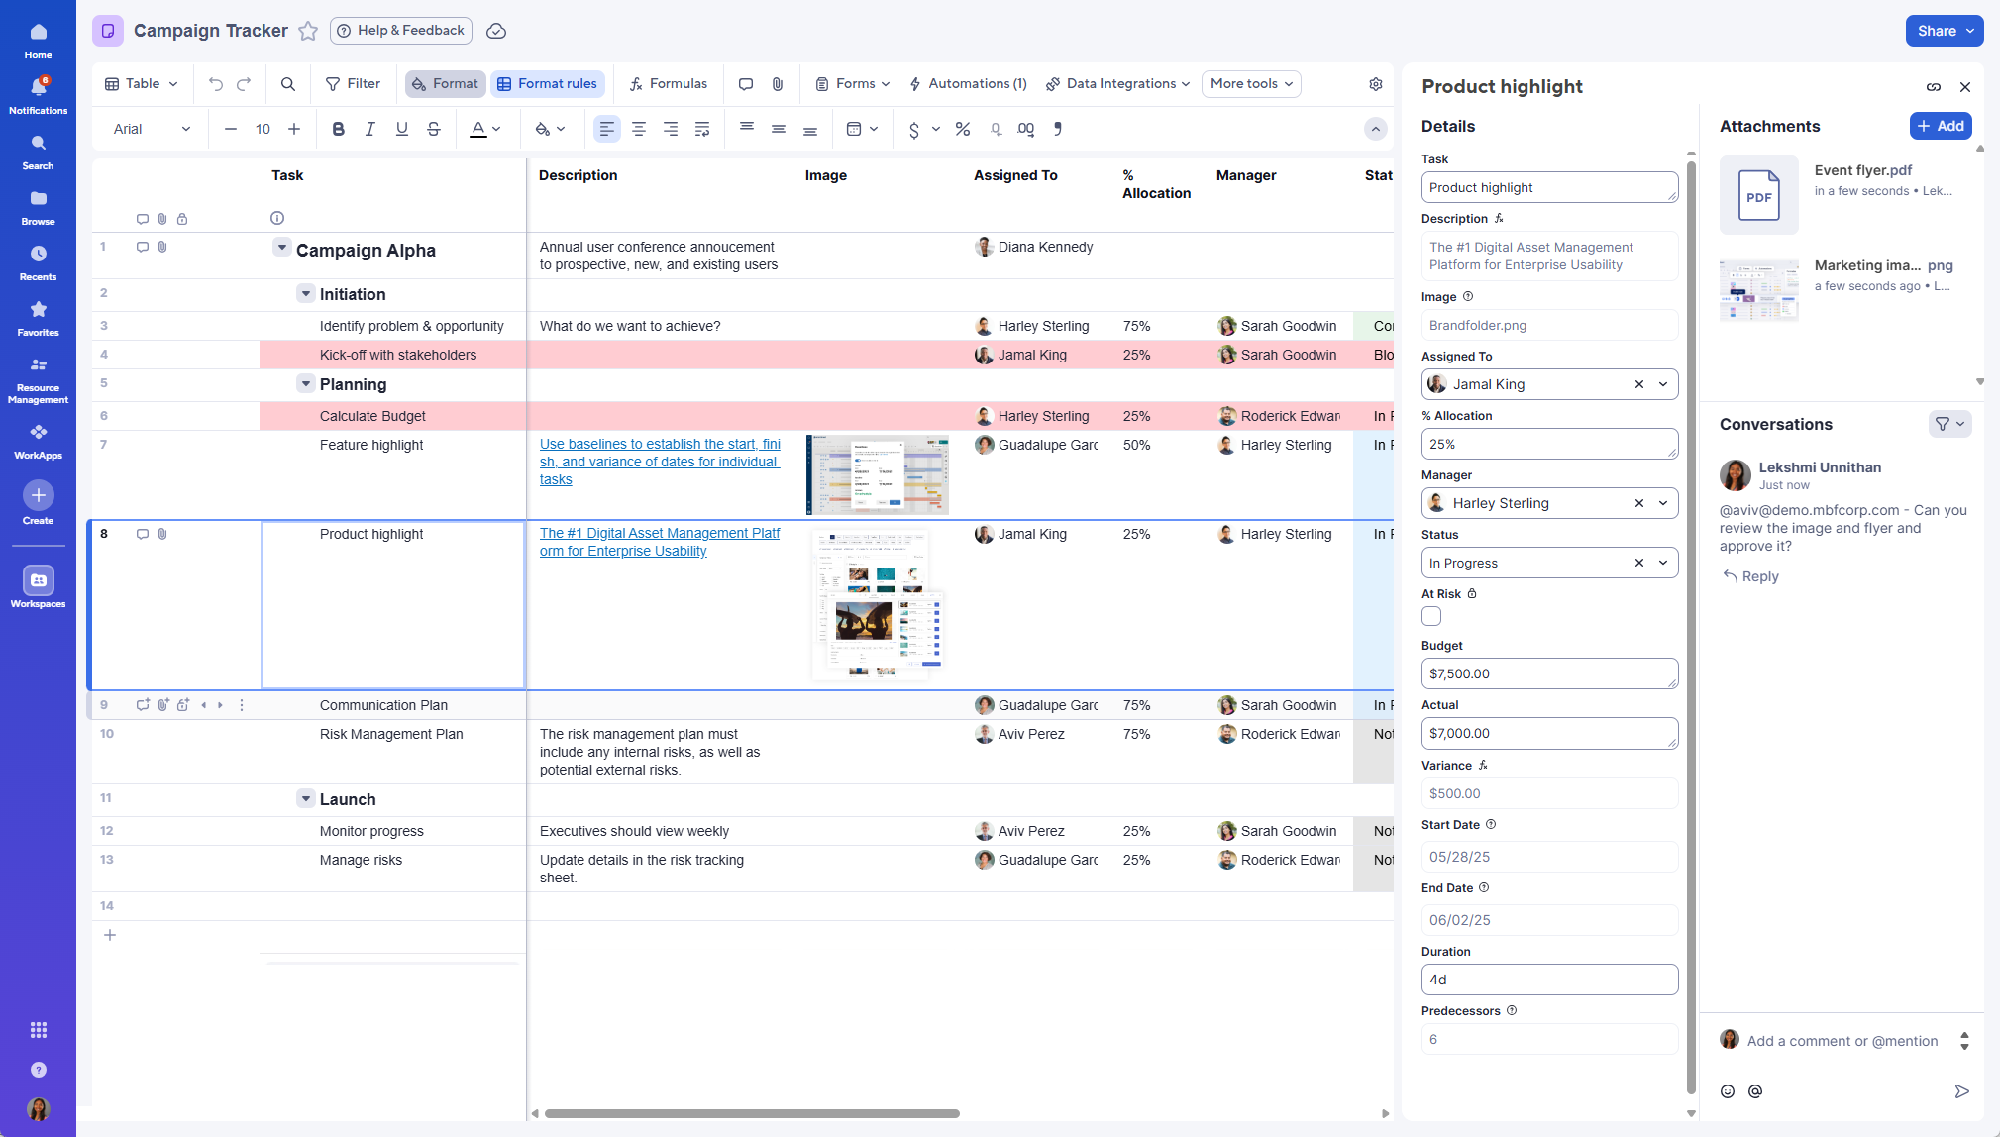Toggle strikethrough formatting
Image resolution: width=2000 pixels, height=1137 pixels.
point(434,129)
